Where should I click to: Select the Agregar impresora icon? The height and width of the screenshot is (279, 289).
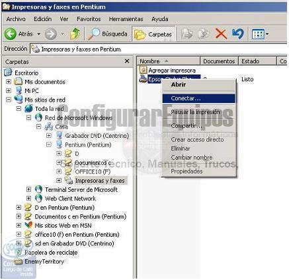[x=143, y=70]
